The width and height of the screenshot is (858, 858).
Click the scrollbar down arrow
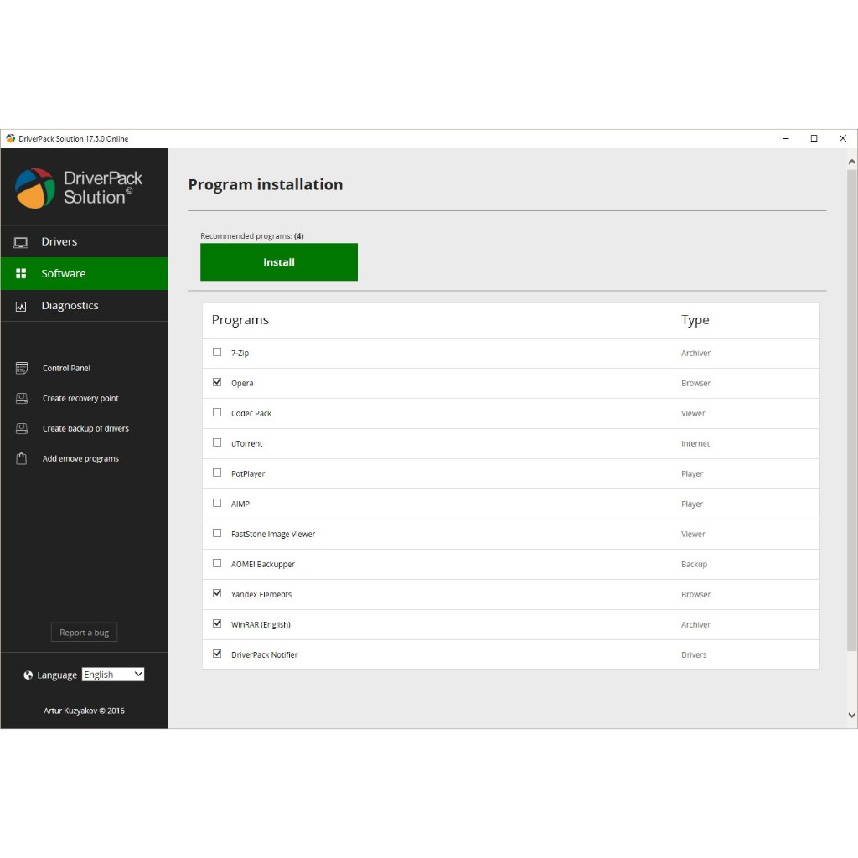[x=852, y=715]
